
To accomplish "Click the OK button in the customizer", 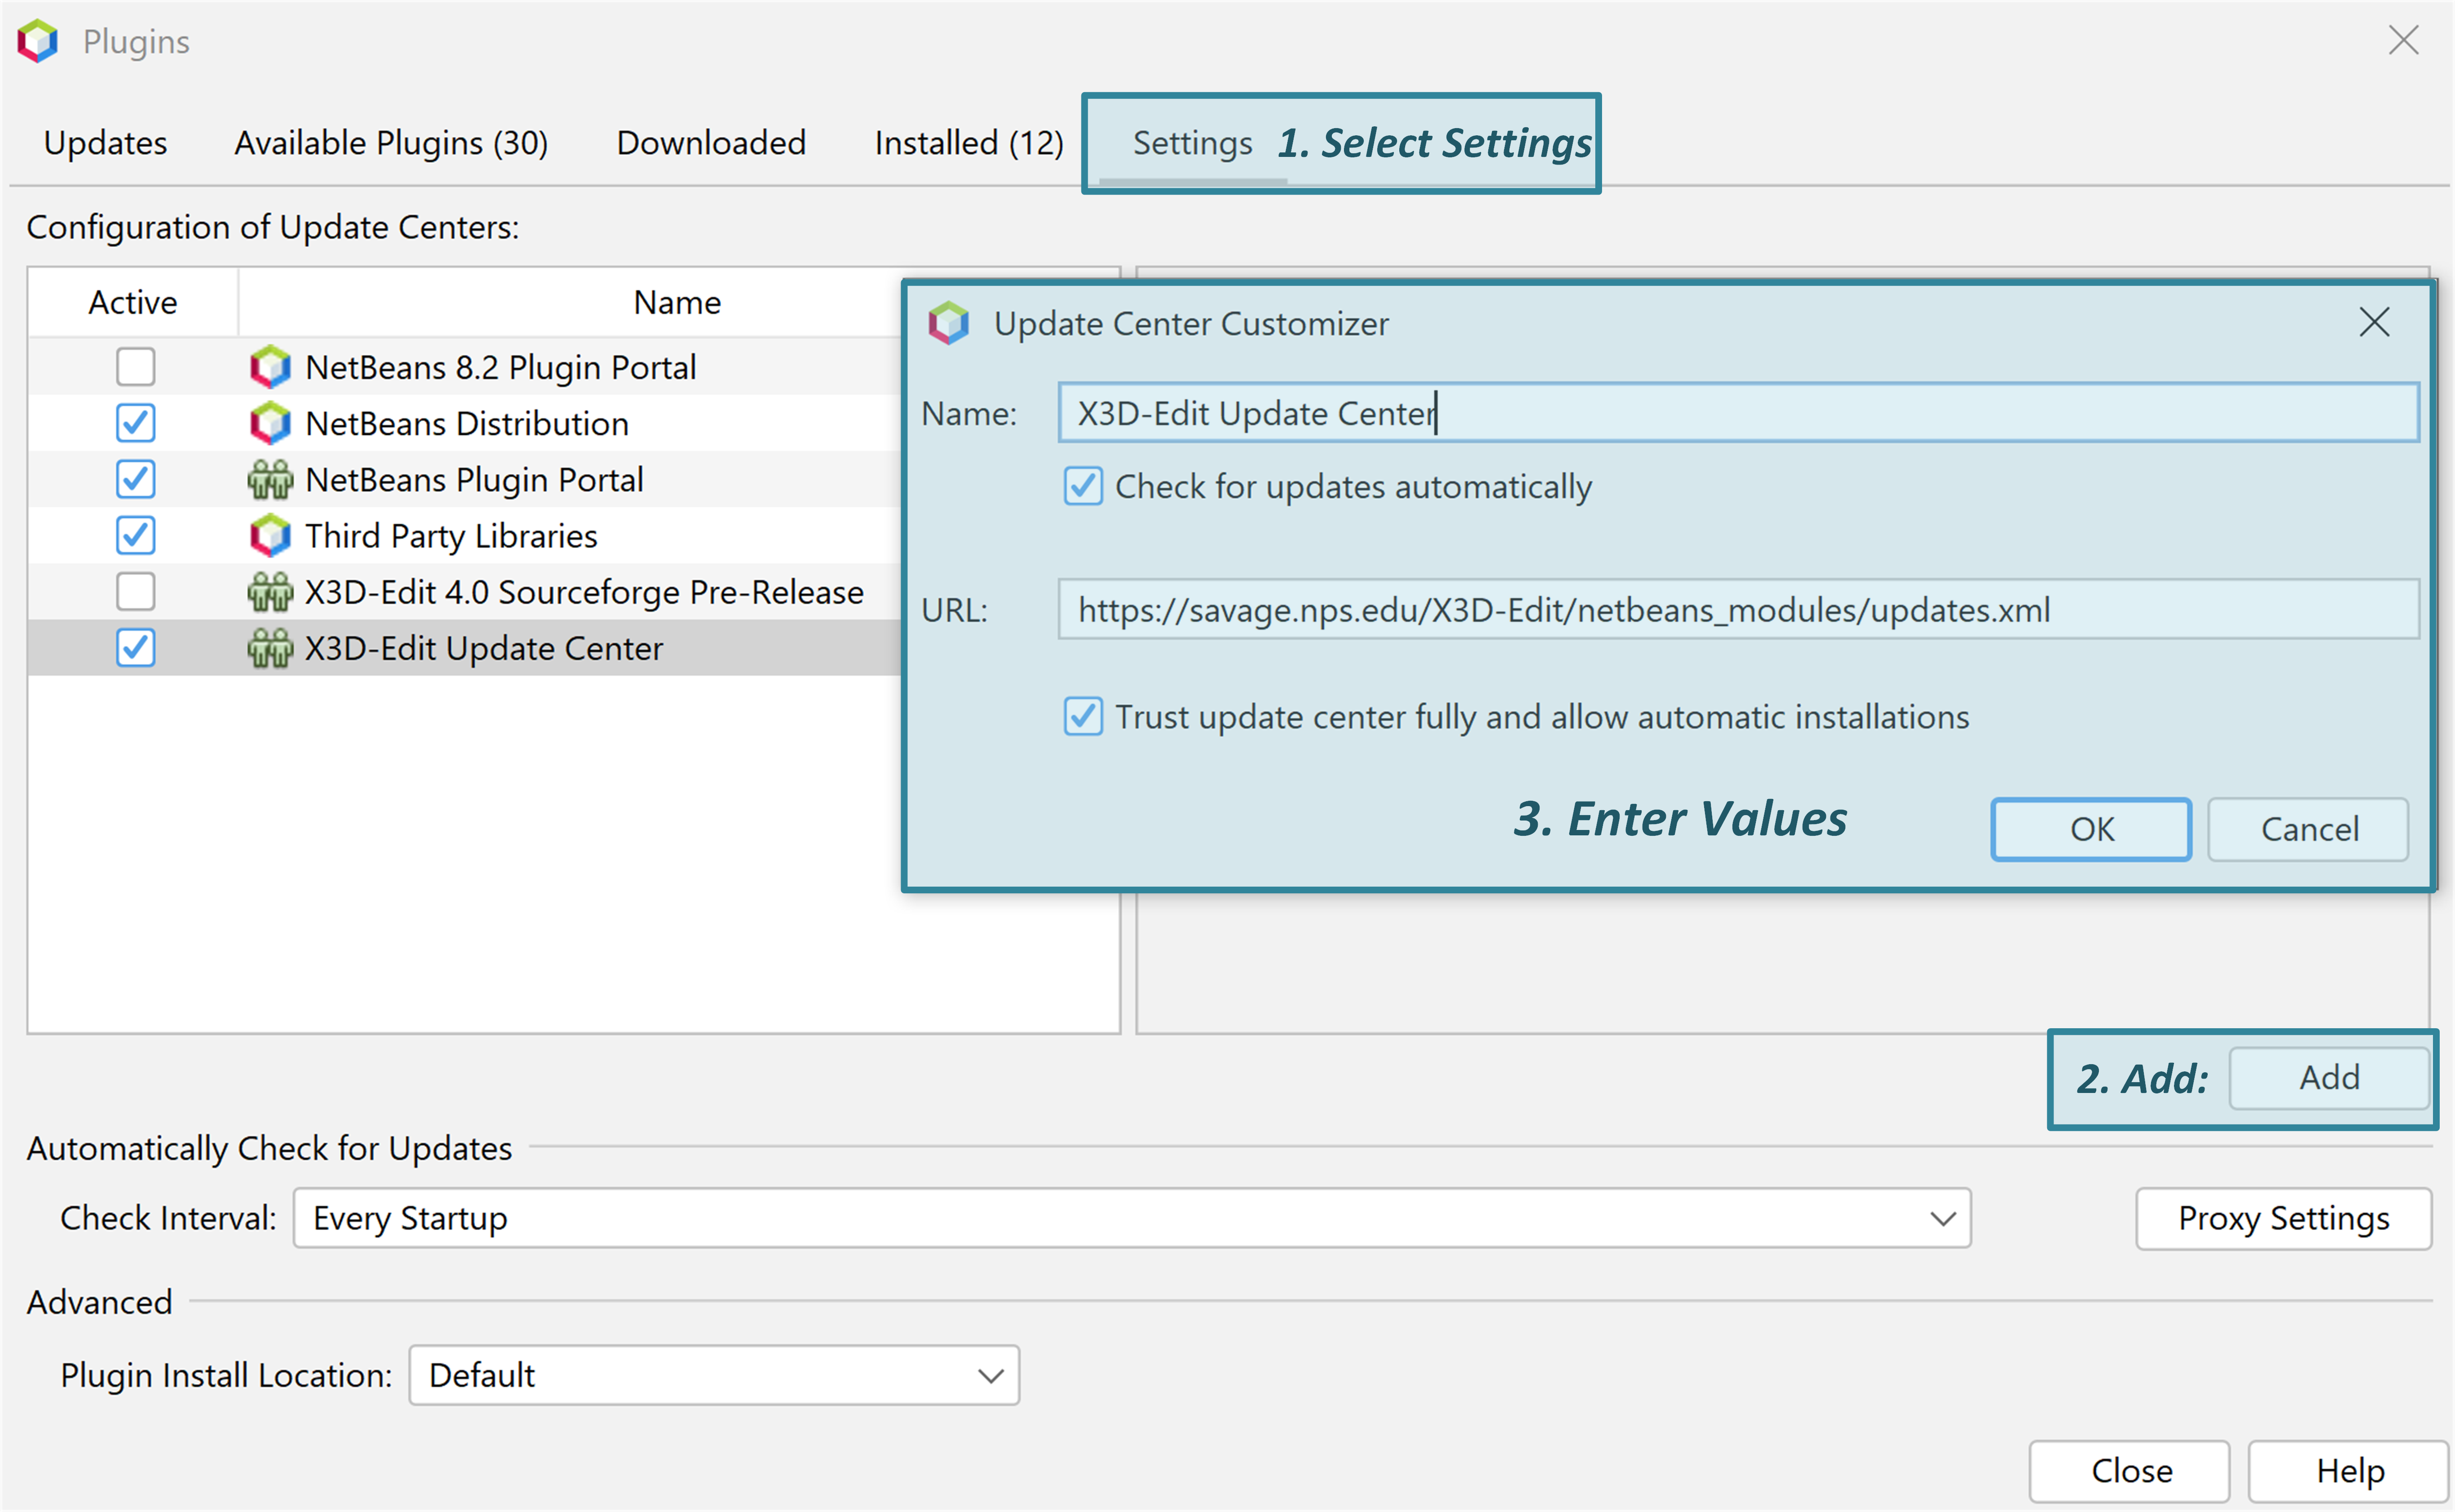I will click(2090, 829).
